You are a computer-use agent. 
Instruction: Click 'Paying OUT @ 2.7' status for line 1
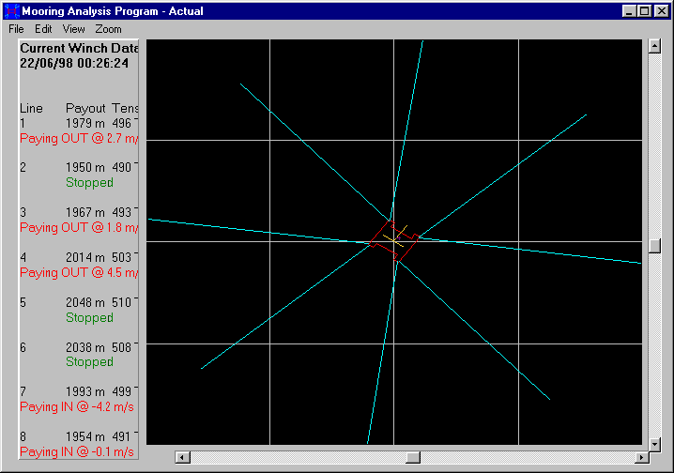(79, 138)
